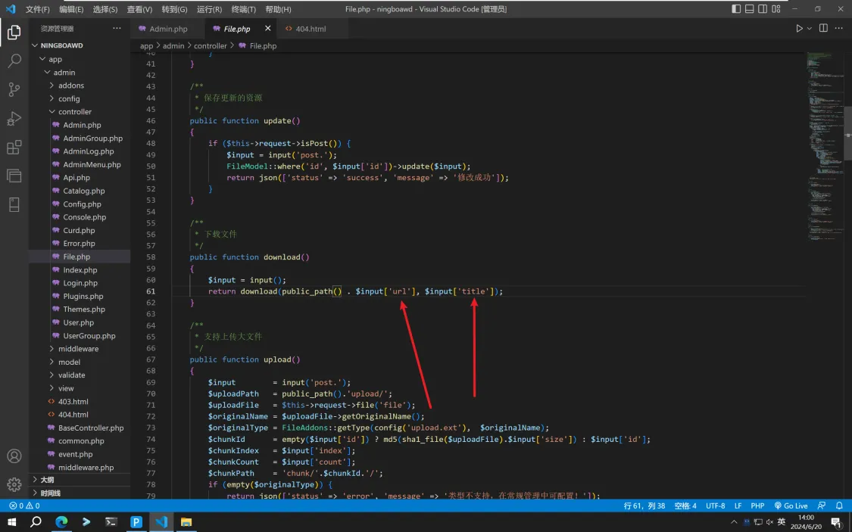Open the Explorer view in the activity bar
The image size is (852, 532).
[14, 33]
